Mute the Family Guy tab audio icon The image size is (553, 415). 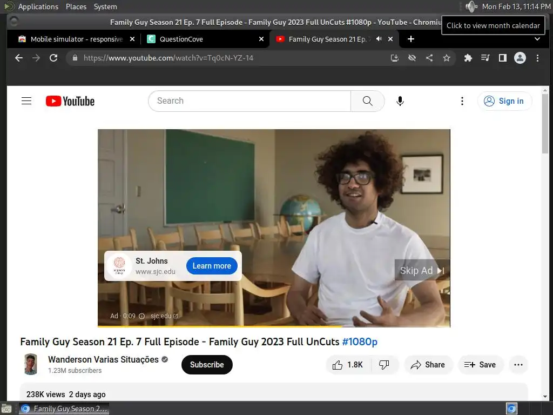tap(379, 39)
